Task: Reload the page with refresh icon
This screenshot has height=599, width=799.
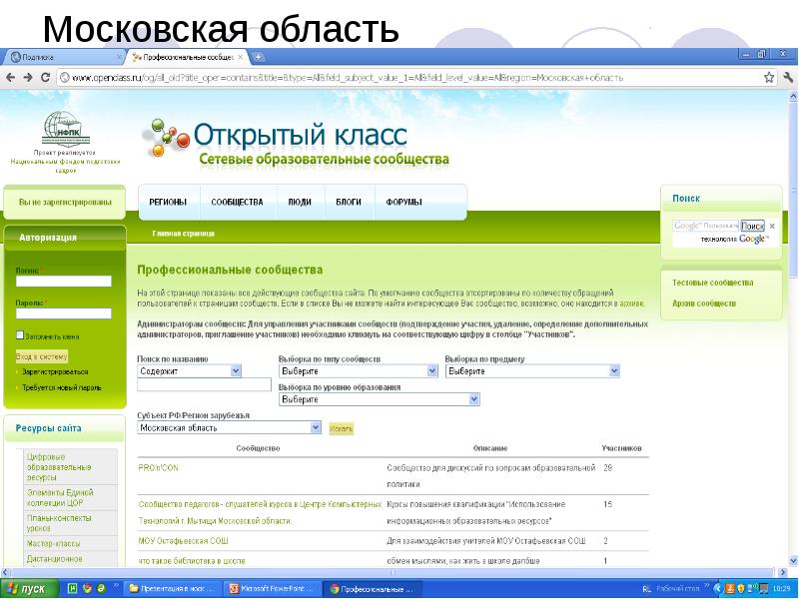Action: (45, 78)
